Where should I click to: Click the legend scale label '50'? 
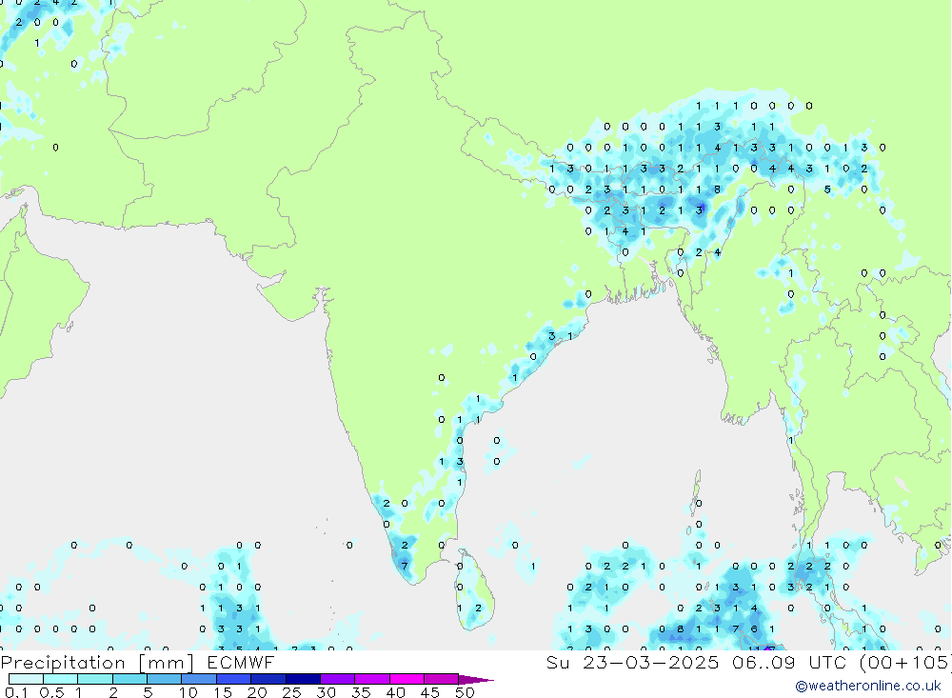pyautogui.click(x=465, y=692)
